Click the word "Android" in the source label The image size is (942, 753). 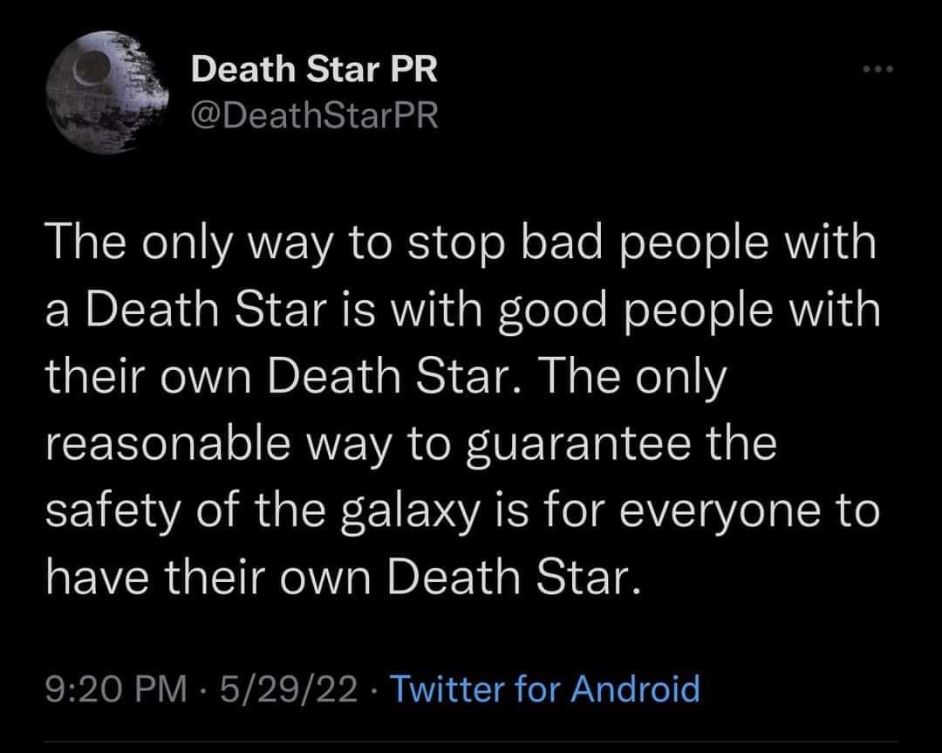point(635,690)
